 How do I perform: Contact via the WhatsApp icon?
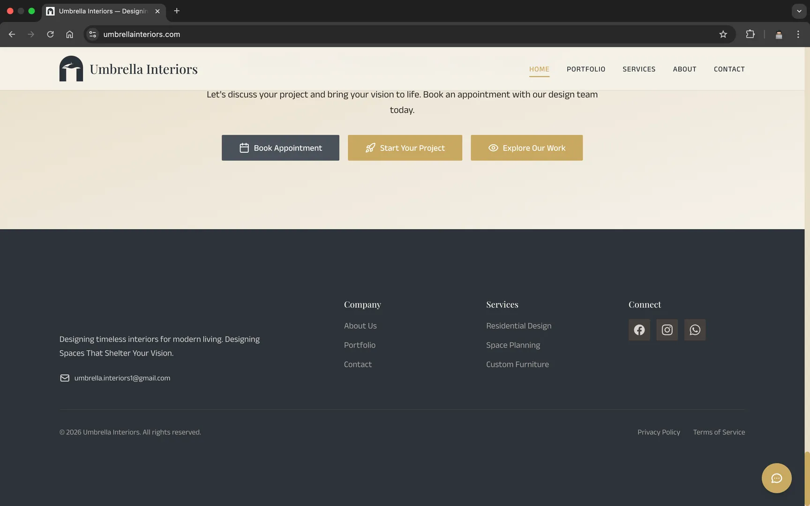[x=695, y=329]
